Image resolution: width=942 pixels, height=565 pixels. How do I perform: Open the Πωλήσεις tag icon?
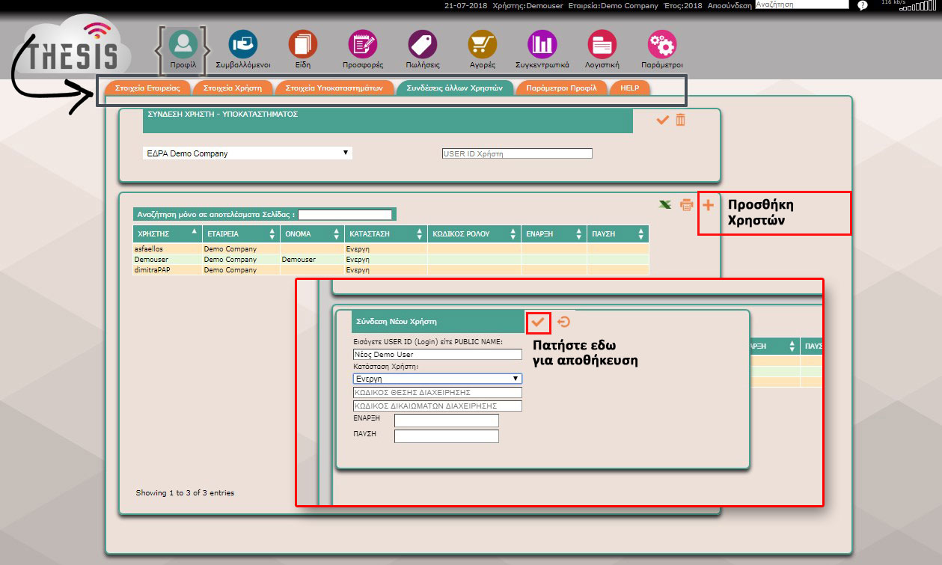coord(423,45)
